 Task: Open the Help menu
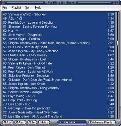[x=38, y=8]
